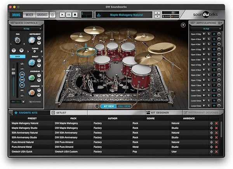Click play button below the main fader

pyautogui.click(x=23, y=102)
